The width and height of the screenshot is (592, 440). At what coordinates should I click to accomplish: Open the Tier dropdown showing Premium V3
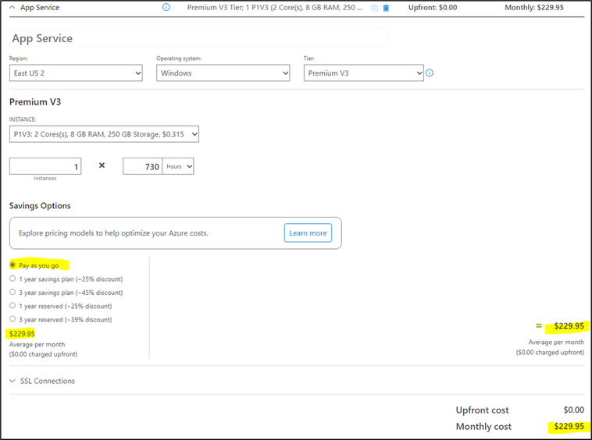pos(364,73)
